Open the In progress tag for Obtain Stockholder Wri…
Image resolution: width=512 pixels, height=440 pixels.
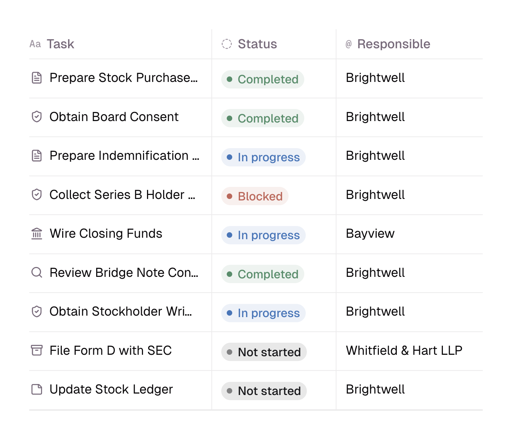(x=263, y=313)
